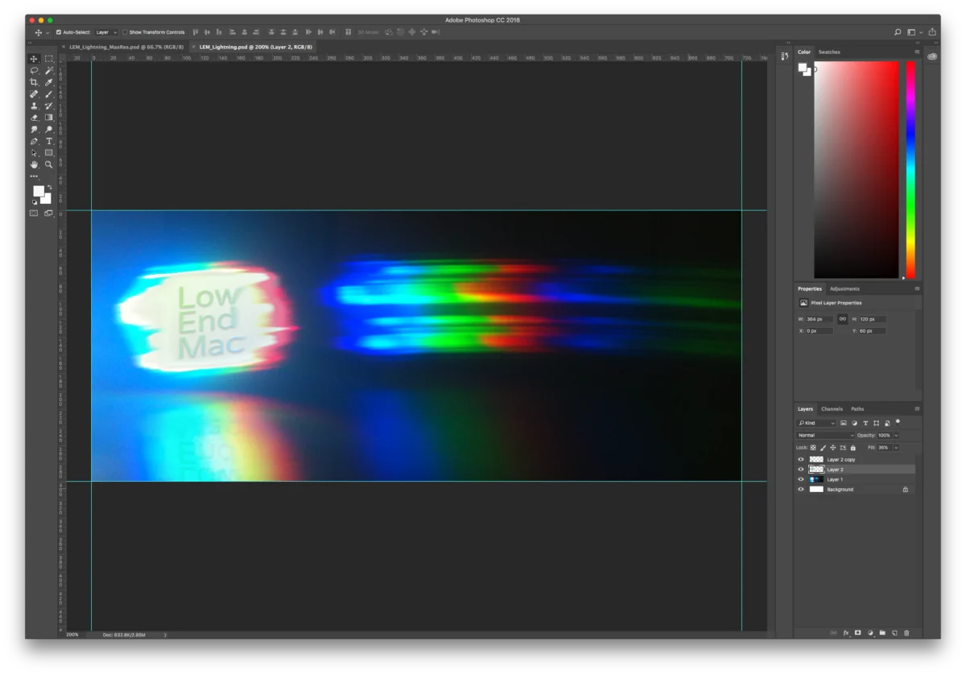This screenshot has height=675, width=966.
Task: Open the Layers panel flyout menu
Action: [917, 408]
